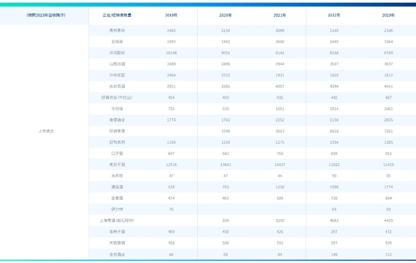Select 泸州老窖's 2023 value 1812
The image size is (416, 263).
tap(388, 75)
